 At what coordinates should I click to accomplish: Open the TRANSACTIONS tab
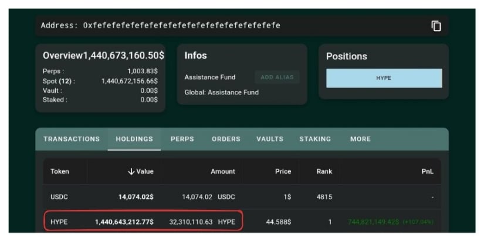(x=72, y=139)
